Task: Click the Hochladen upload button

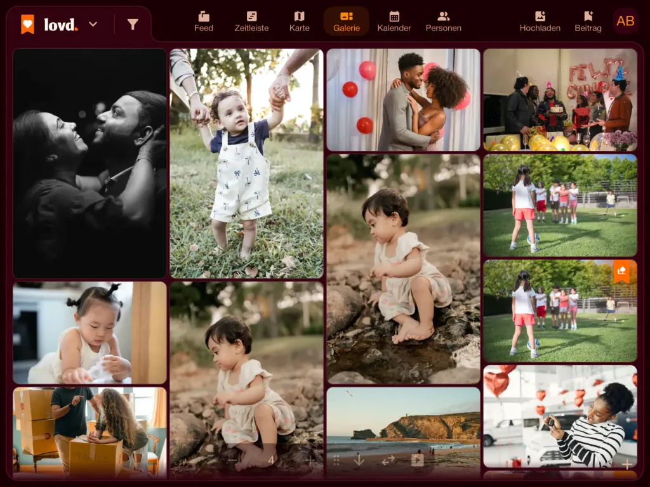Action: (540, 22)
